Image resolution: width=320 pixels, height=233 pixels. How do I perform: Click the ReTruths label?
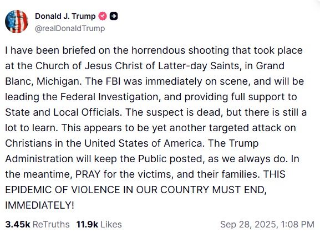(51, 225)
